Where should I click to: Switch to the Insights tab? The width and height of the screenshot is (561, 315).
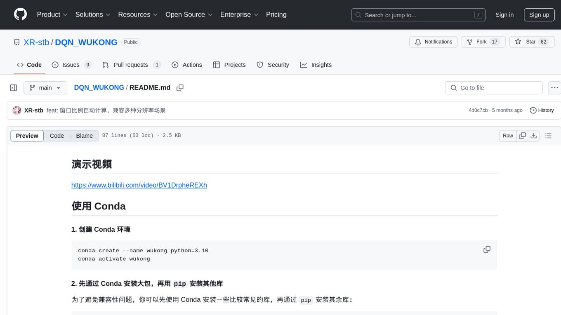316,65
